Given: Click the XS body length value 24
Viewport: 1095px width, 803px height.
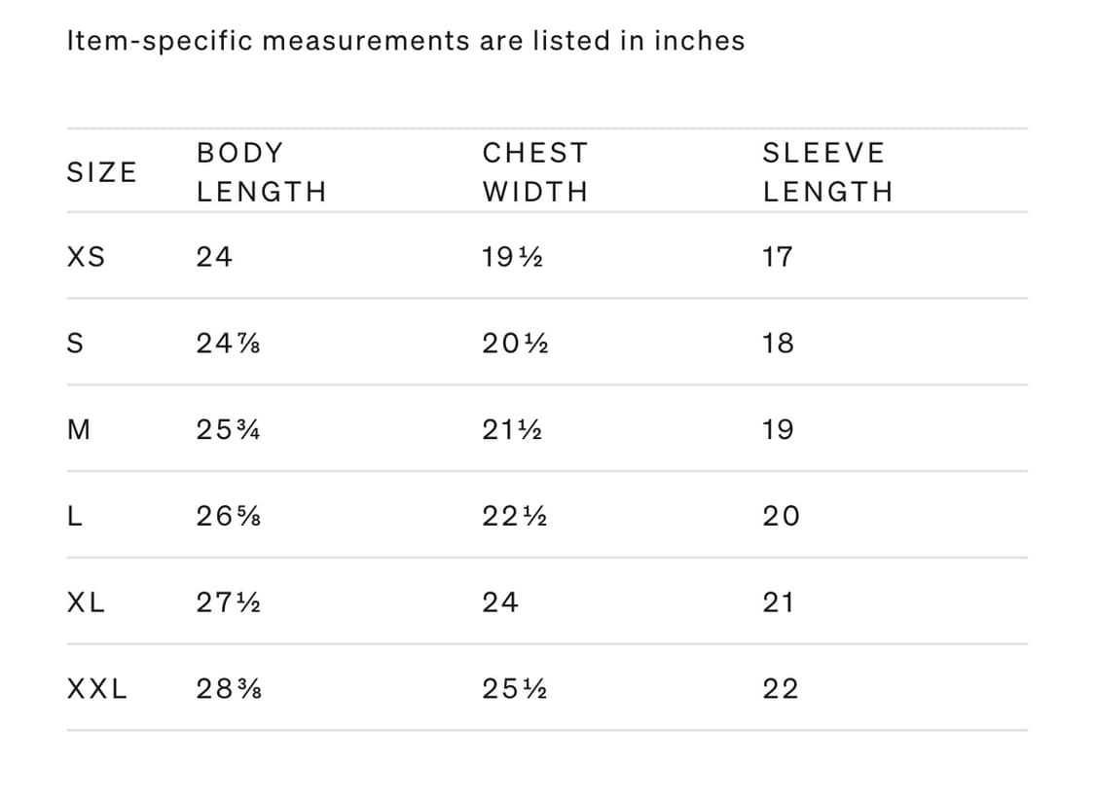Looking at the screenshot, I should pyautogui.click(x=214, y=258).
